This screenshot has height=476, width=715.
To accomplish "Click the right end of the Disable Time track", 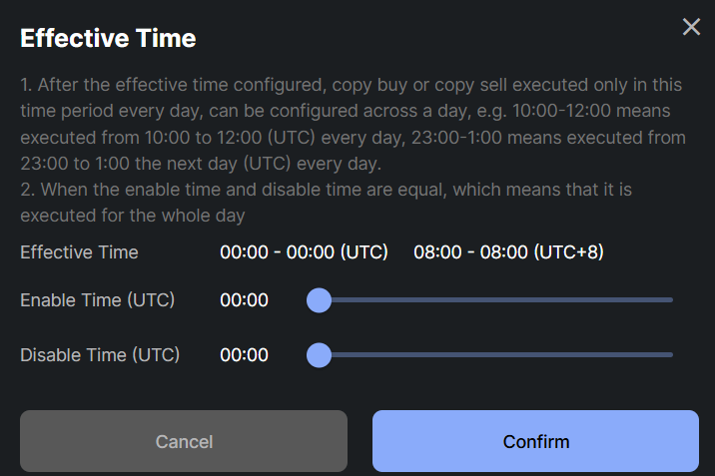I will (x=669, y=354).
